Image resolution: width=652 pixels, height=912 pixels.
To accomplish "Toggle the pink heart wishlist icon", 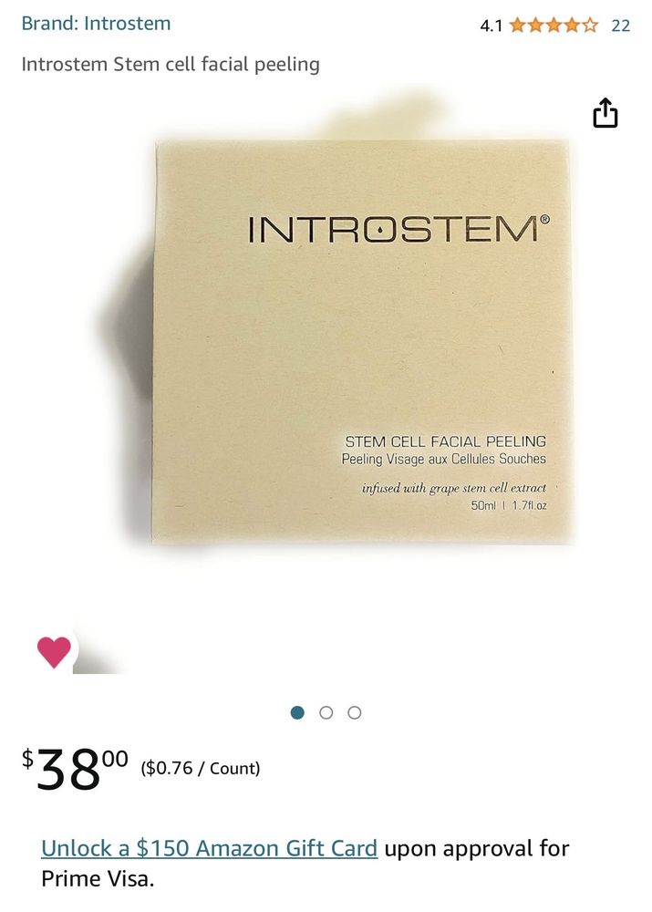I will click(x=54, y=651).
